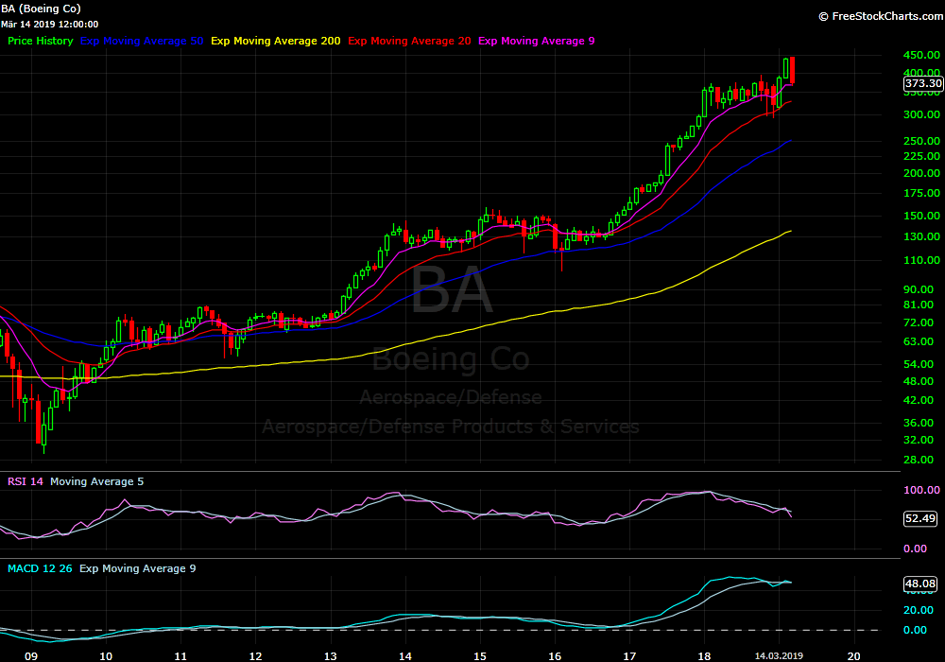Select the Exp Moving Average 200 legend

click(275, 41)
